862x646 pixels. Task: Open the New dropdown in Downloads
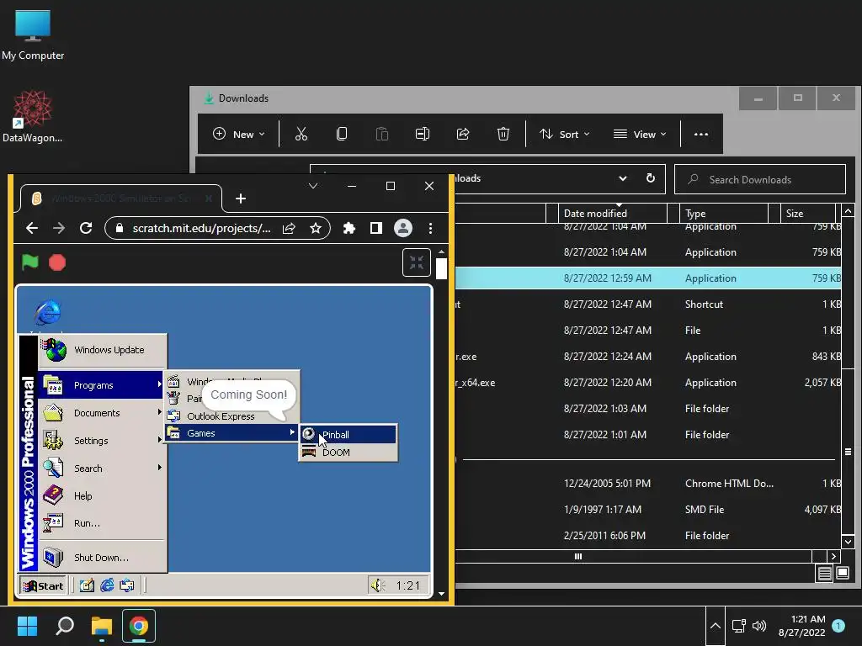click(x=238, y=134)
